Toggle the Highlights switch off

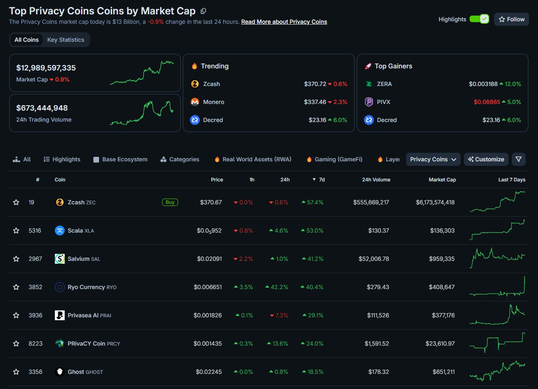(x=479, y=19)
